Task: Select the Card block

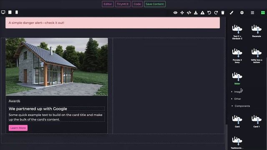Action: (237, 121)
